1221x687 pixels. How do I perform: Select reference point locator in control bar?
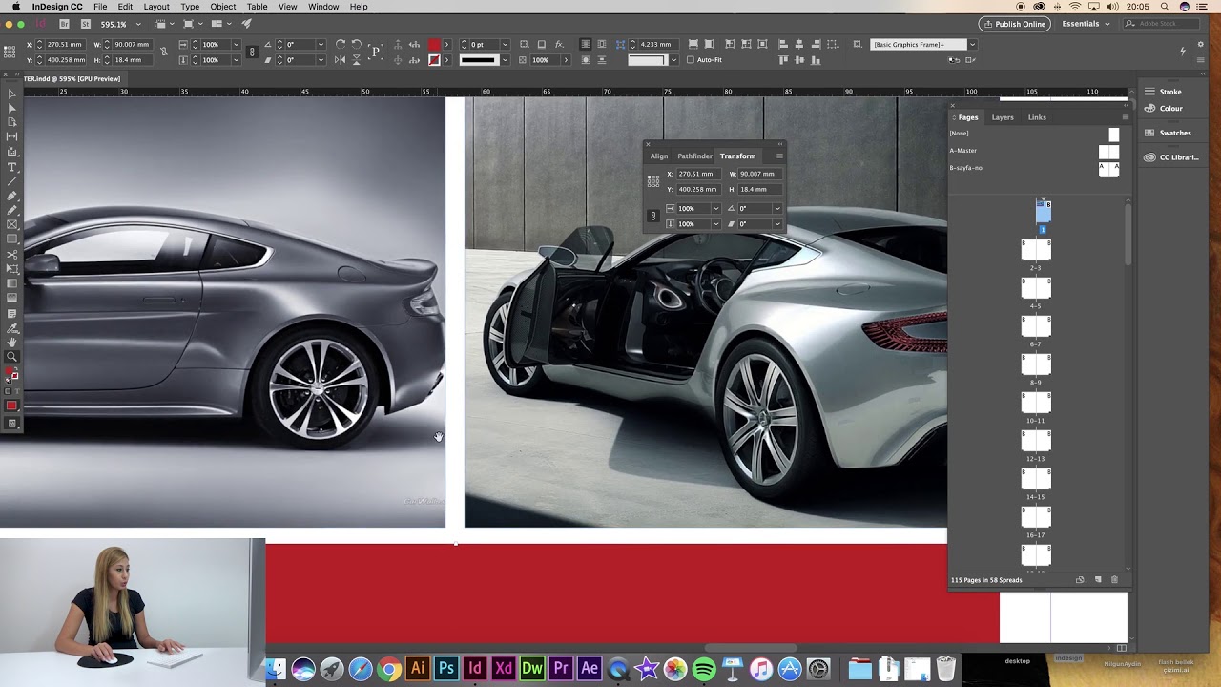10,52
